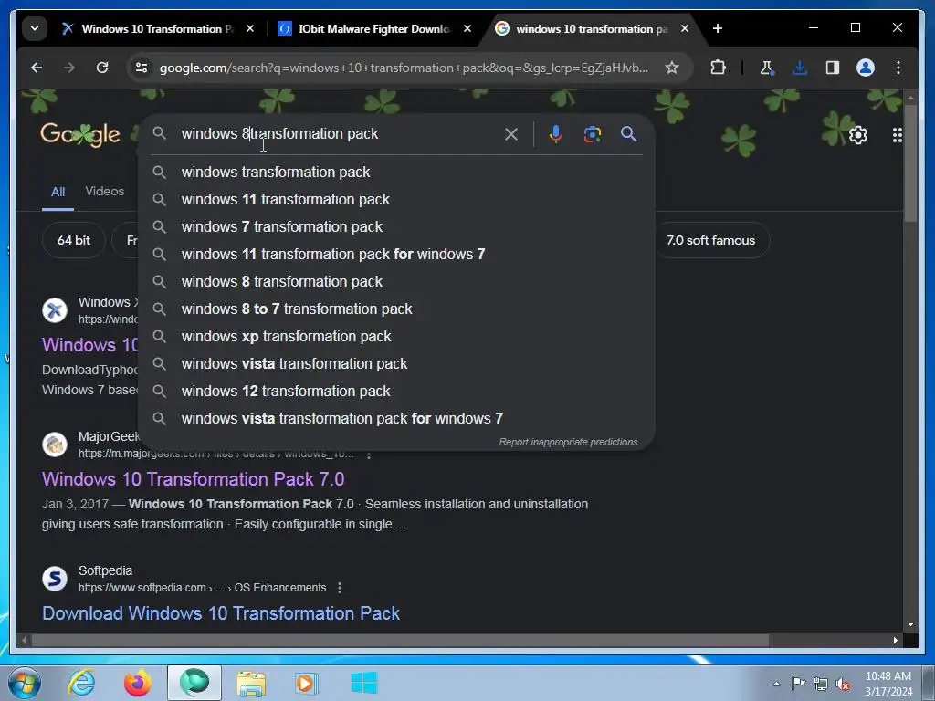Image resolution: width=935 pixels, height=701 pixels.
Task: Choose suggestion 'windows transformation pack'
Action: [x=397, y=173]
